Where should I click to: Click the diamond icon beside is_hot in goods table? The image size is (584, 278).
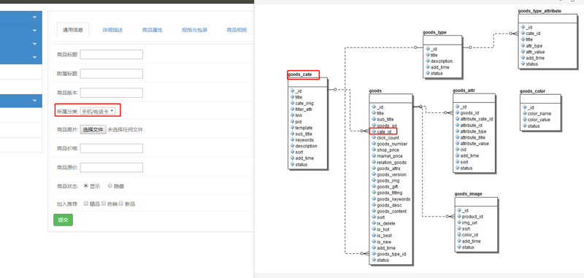click(x=374, y=230)
